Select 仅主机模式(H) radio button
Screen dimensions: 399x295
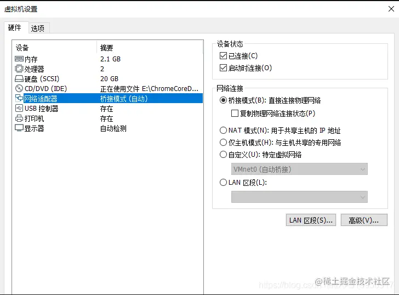click(x=223, y=142)
